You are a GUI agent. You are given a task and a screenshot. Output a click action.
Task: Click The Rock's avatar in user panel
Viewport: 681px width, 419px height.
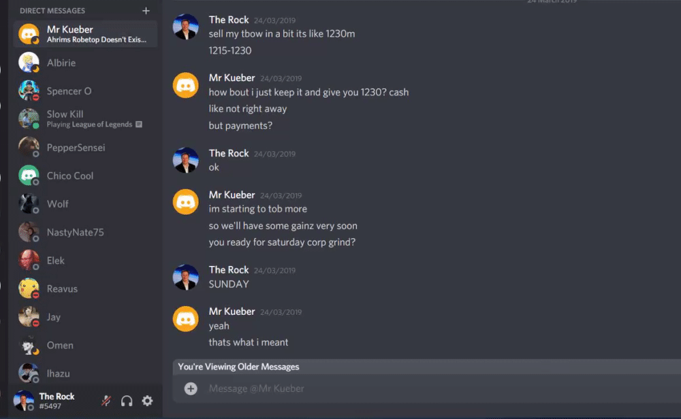pyautogui.click(x=23, y=400)
